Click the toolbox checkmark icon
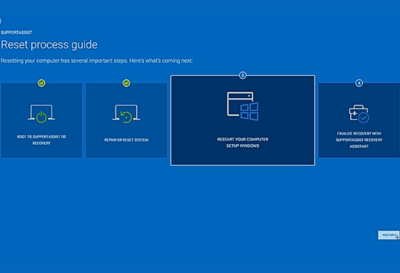This screenshot has height=273, width=400. [x=359, y=114]
